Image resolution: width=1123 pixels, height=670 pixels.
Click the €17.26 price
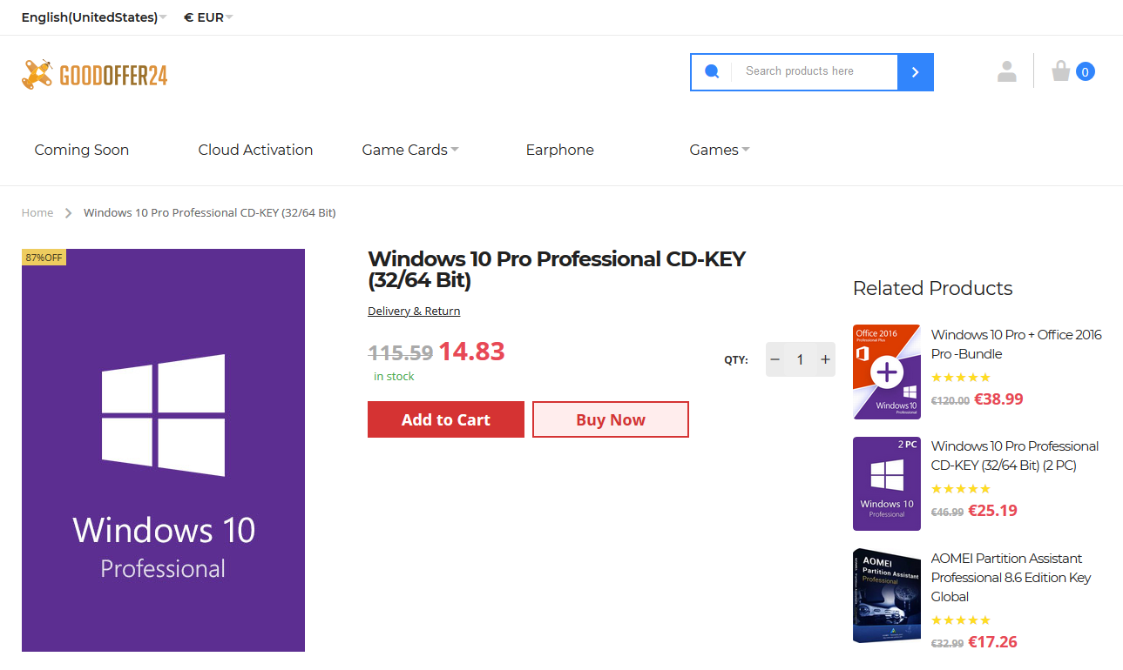point(992,642)
